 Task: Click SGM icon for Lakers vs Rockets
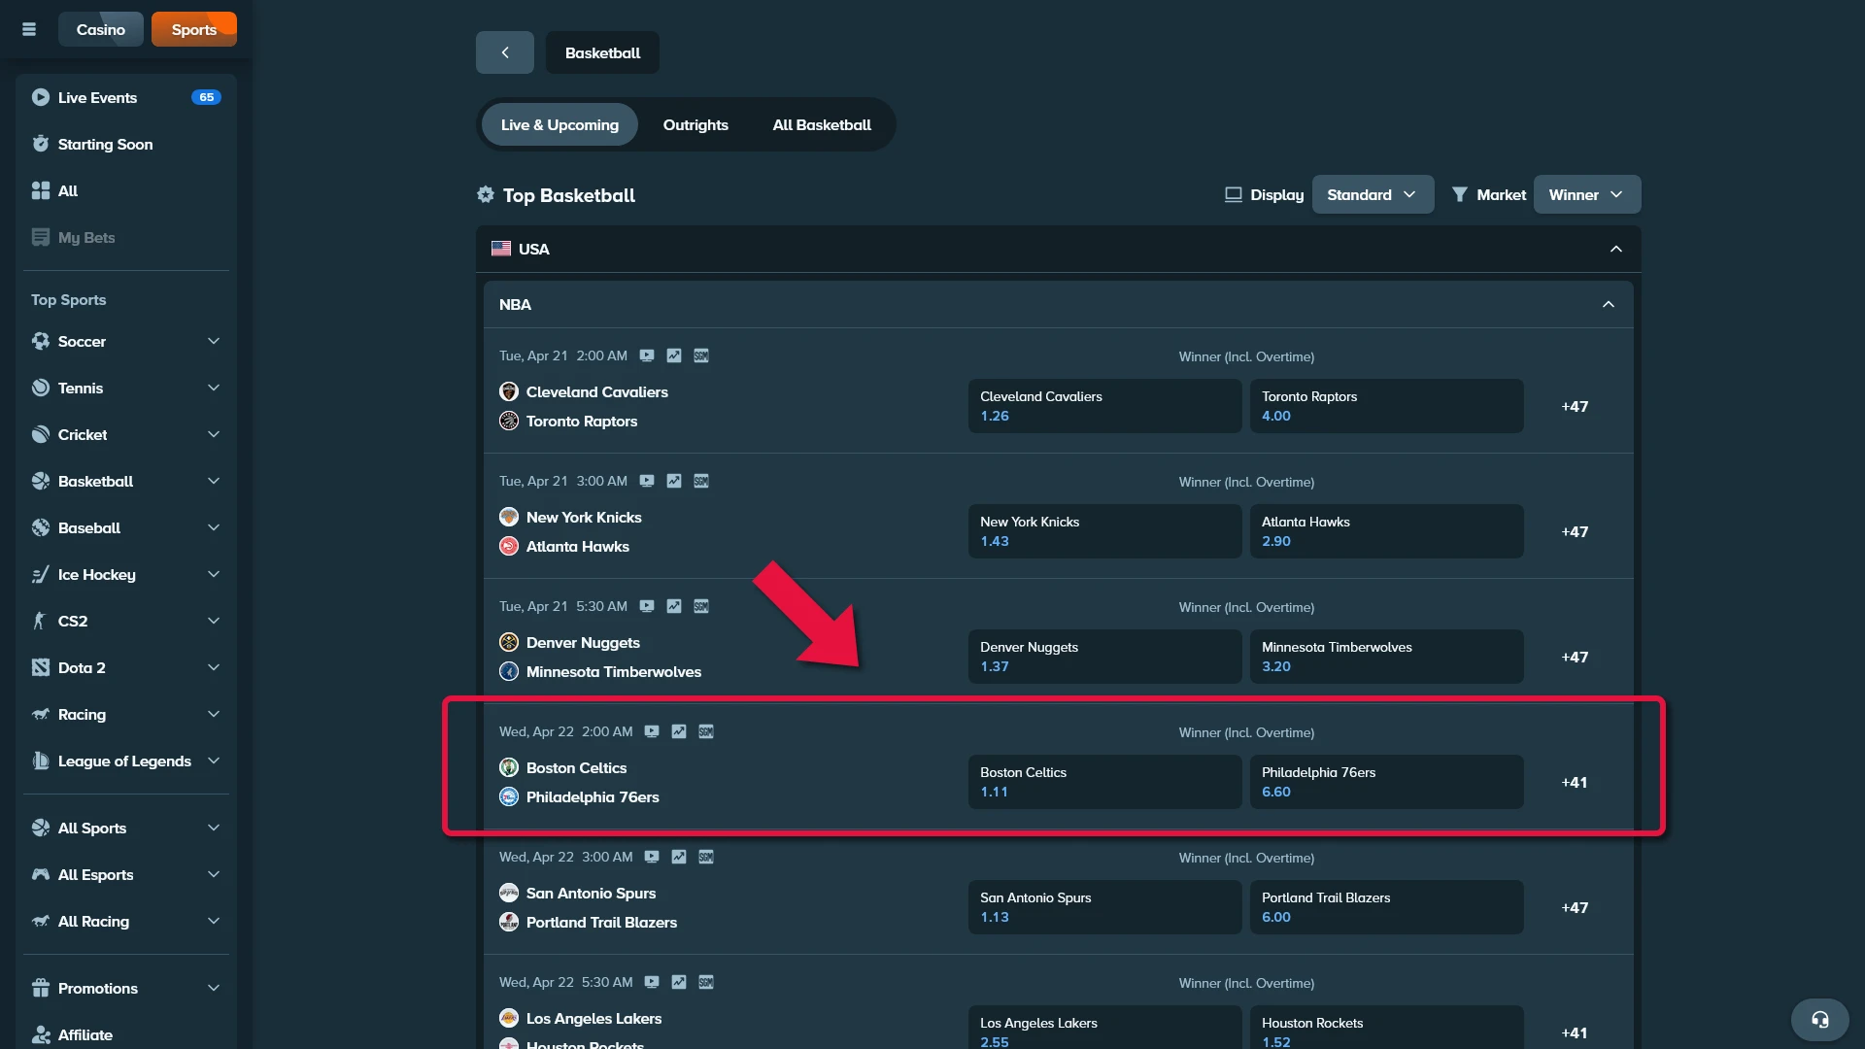[x=706, y=982]
